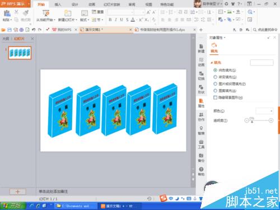Click the add slide plus button below the thumbnails
The height and width of the screenshot is (210, 280).
coord(18,192)
